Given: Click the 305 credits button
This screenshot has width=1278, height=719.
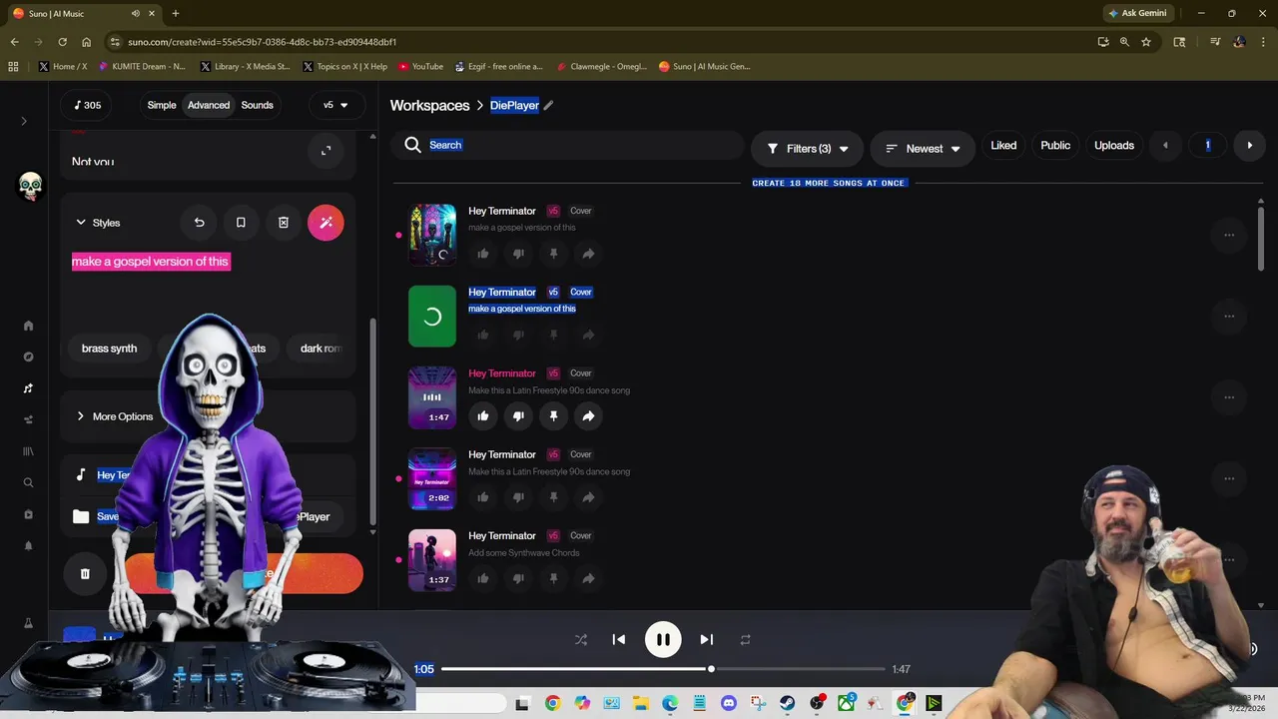Looking at the screenshot, I should [x=86, y=105].
